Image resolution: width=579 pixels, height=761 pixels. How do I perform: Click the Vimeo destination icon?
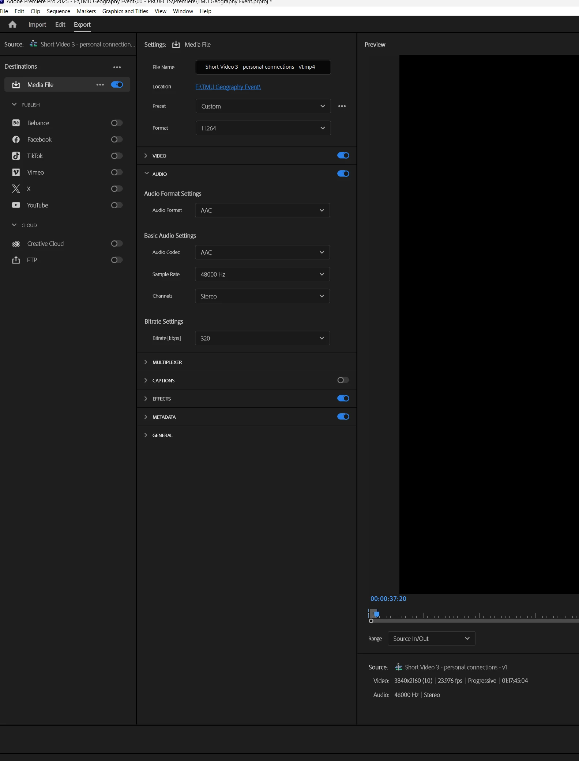pyautogui.click(x=16, y=172)
